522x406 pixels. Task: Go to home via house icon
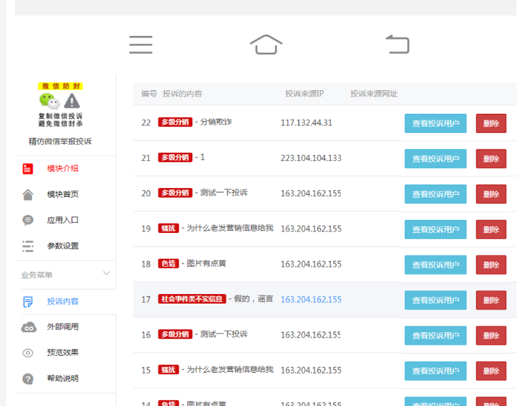pos(266,45)
